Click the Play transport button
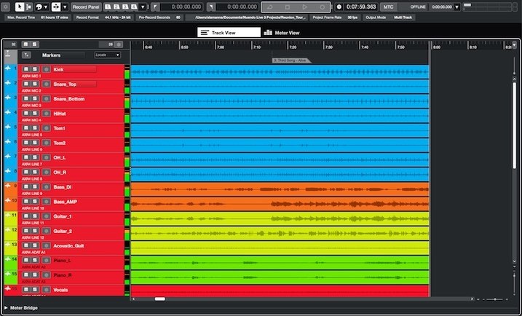 [304, 7]
